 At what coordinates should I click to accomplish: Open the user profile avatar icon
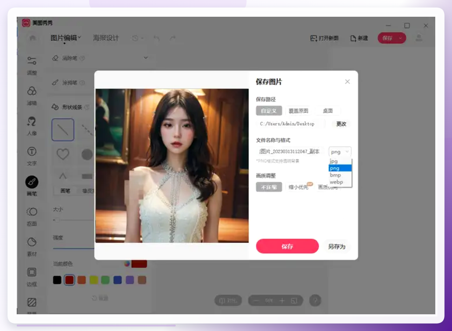(x=419, y=38)
